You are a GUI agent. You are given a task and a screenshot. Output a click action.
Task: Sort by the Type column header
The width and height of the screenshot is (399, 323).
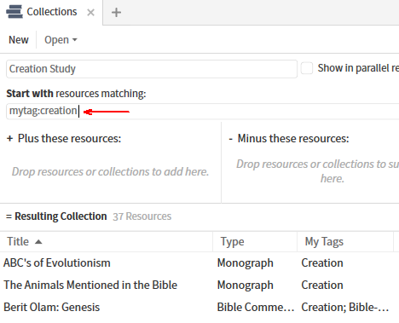tap(255, 242)
